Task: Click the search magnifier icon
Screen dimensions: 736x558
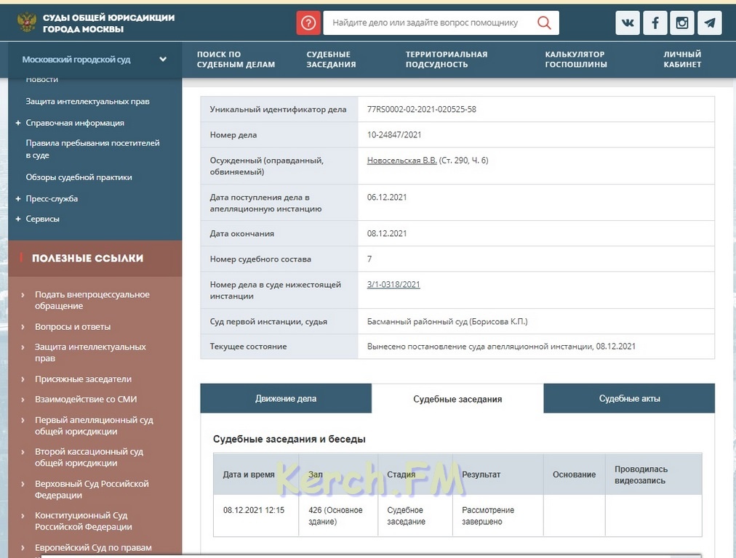Action: (544, 23)
